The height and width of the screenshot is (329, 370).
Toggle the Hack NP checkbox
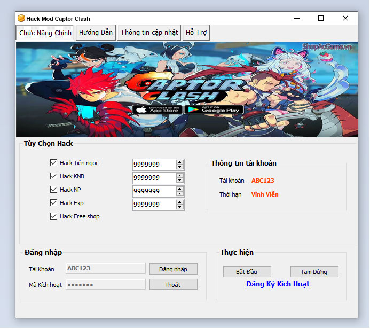53,189
